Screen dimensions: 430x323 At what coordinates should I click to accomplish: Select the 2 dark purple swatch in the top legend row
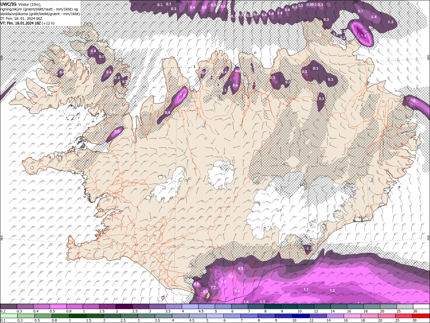[124, 307]
